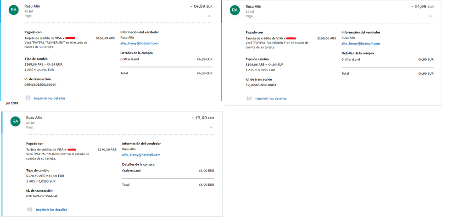Click the RA avatar on 21 Jul transaction
The image size is (459, 217).
point(16,121)
